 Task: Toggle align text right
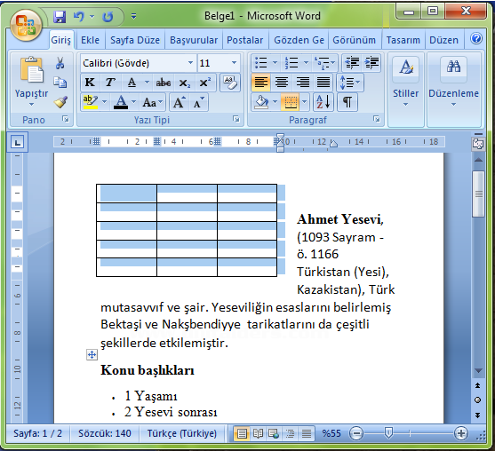pos(302,83)
